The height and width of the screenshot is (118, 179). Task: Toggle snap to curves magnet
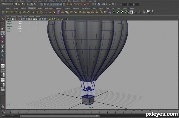78,4
